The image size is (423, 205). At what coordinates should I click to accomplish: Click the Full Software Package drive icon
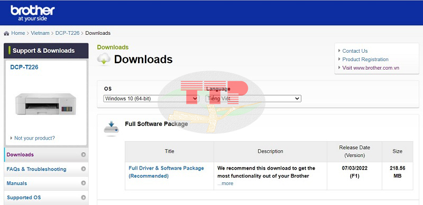click(111, 129)
